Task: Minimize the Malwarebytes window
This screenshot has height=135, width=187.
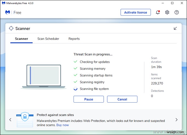Action: [x=163, y=3]
